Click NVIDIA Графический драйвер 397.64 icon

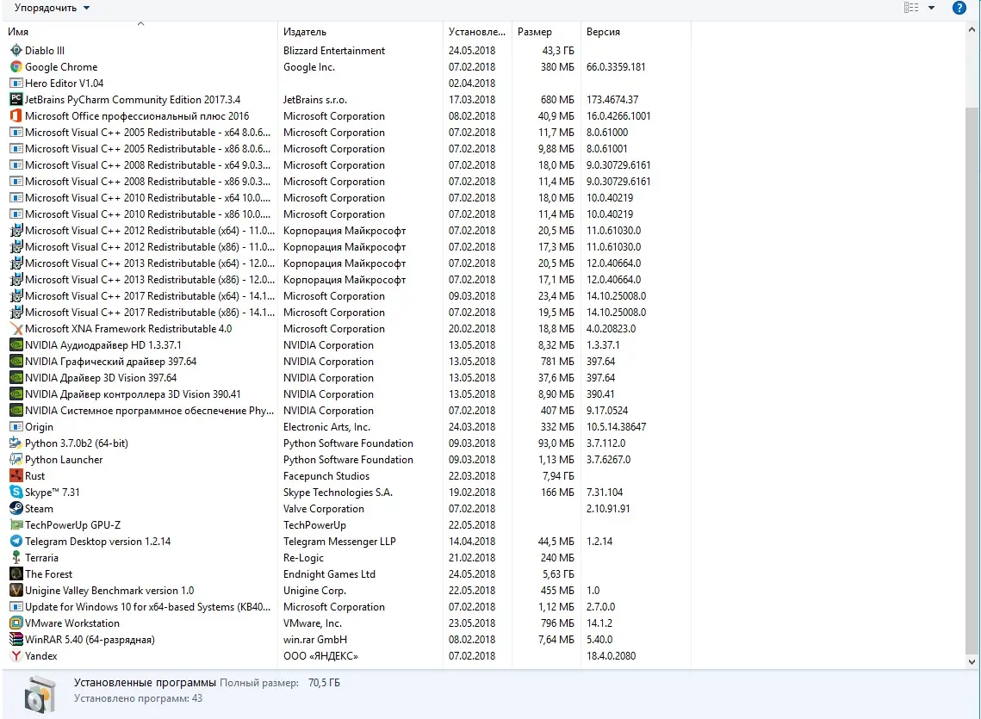(x=16, y=361)
